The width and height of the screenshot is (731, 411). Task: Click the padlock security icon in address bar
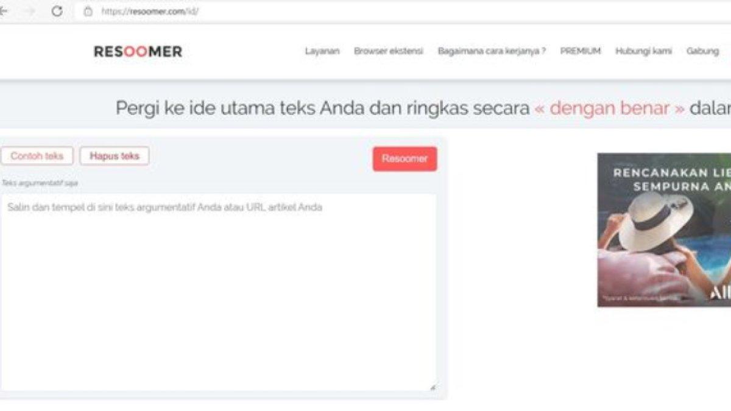point(88,9)
